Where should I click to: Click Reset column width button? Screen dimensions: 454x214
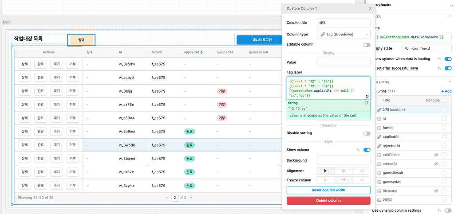328,190
